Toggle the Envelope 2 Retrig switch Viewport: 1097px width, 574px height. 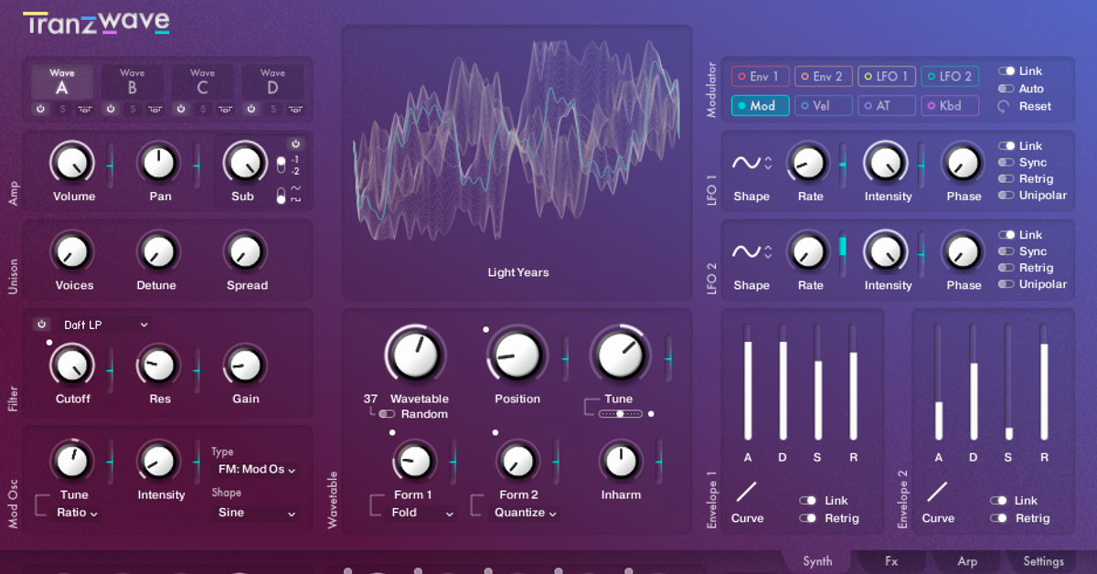point(998,518)
